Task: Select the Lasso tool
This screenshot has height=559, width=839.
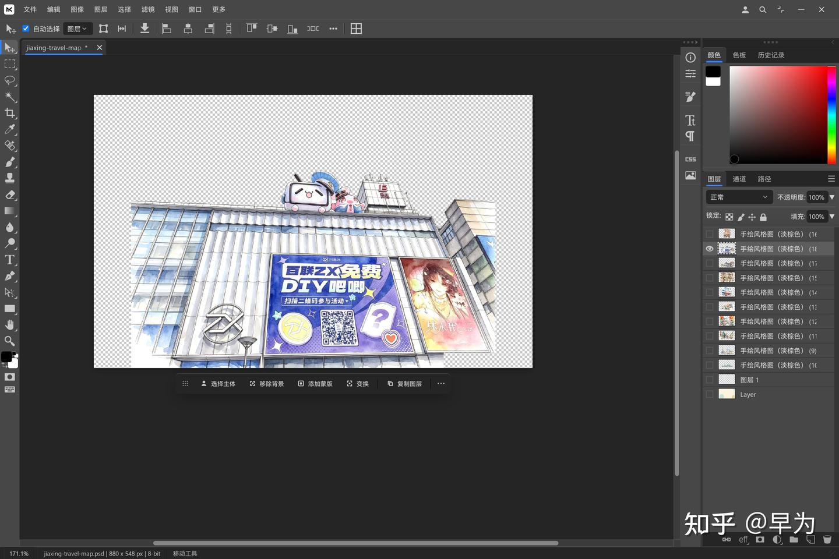Action: pyautogui.click(x=10, y=80)
